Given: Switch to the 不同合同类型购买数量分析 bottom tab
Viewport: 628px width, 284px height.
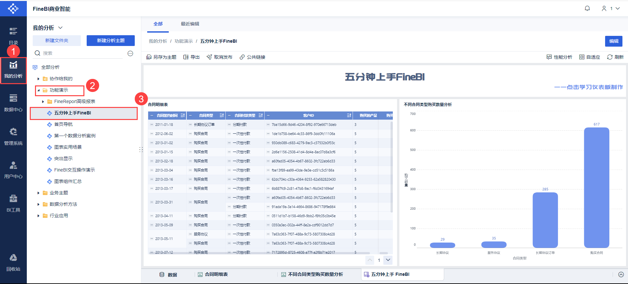Looking at the screenshot, I should [312, 275].
